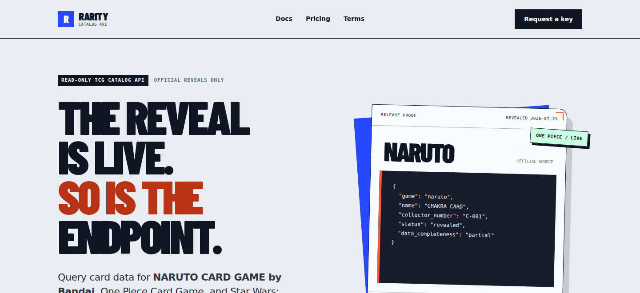Open the Docs nav item
The width and height of the screenshot is (640, 293).
(x=284, y=19)
